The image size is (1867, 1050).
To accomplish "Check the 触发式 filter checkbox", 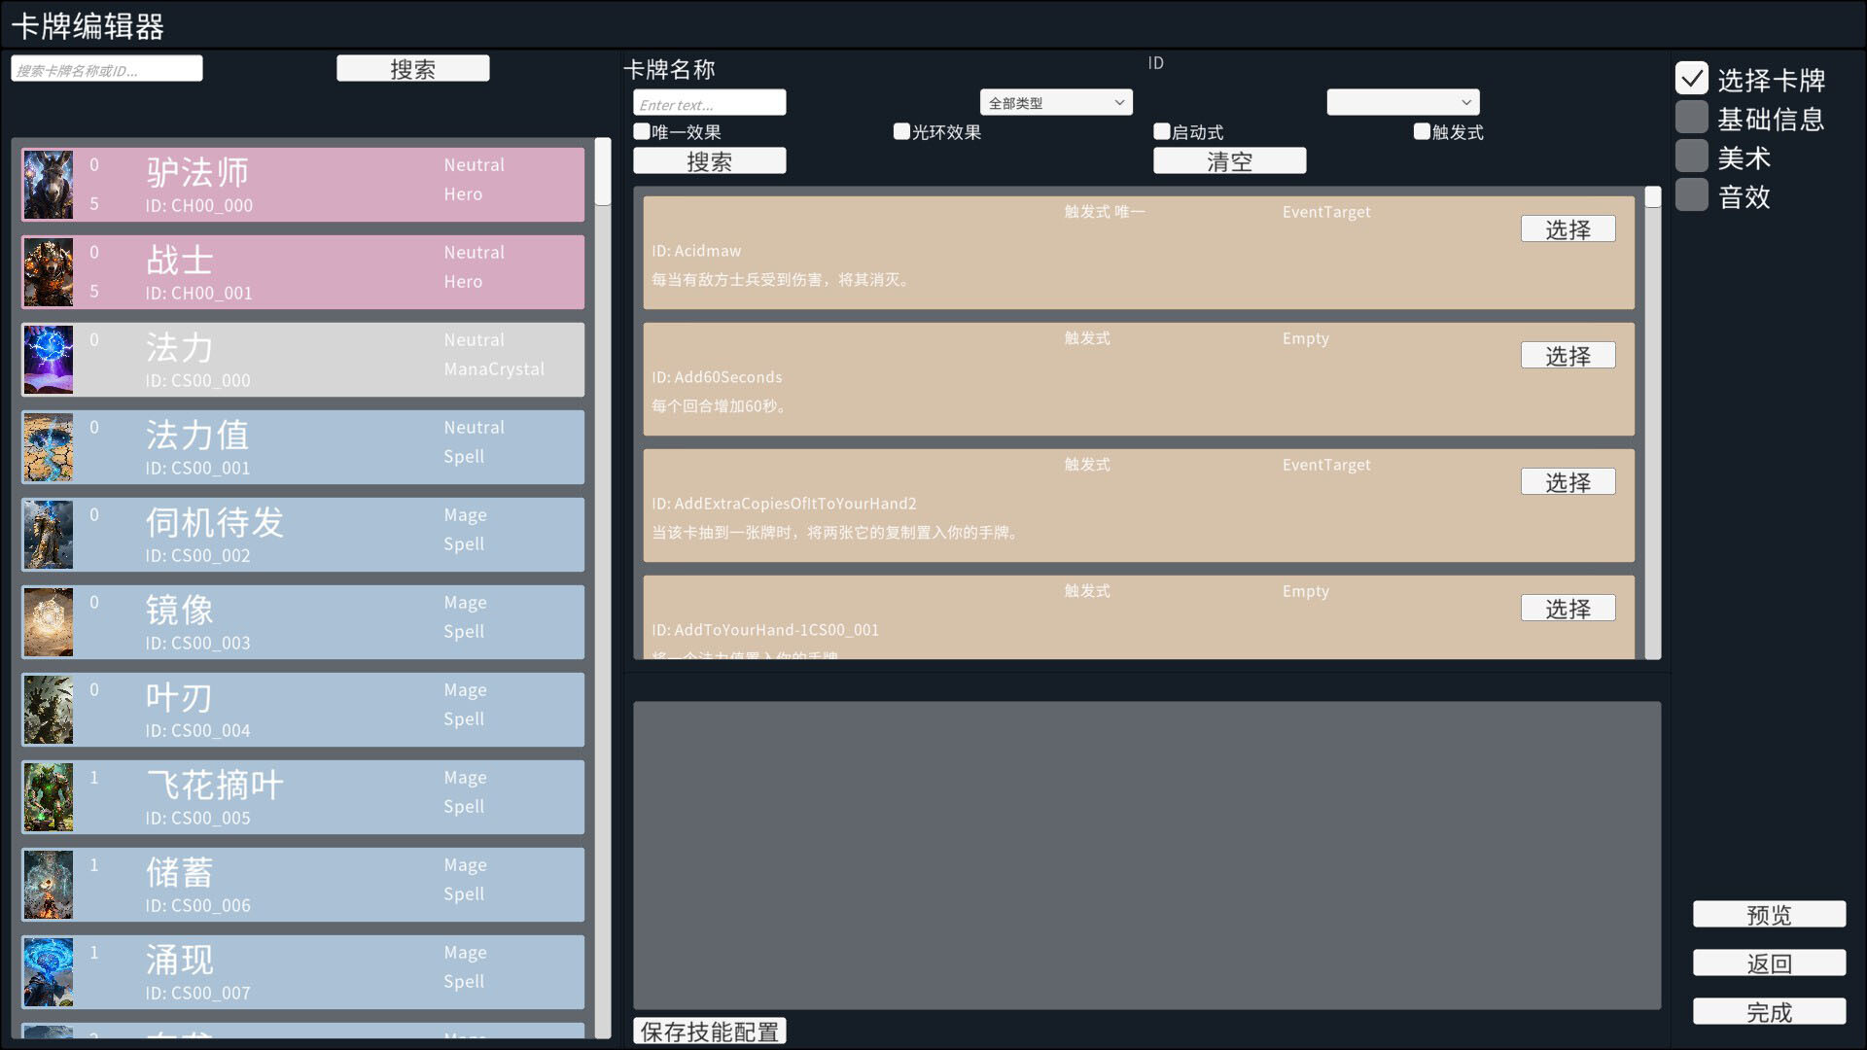I will coord(1422,131).
